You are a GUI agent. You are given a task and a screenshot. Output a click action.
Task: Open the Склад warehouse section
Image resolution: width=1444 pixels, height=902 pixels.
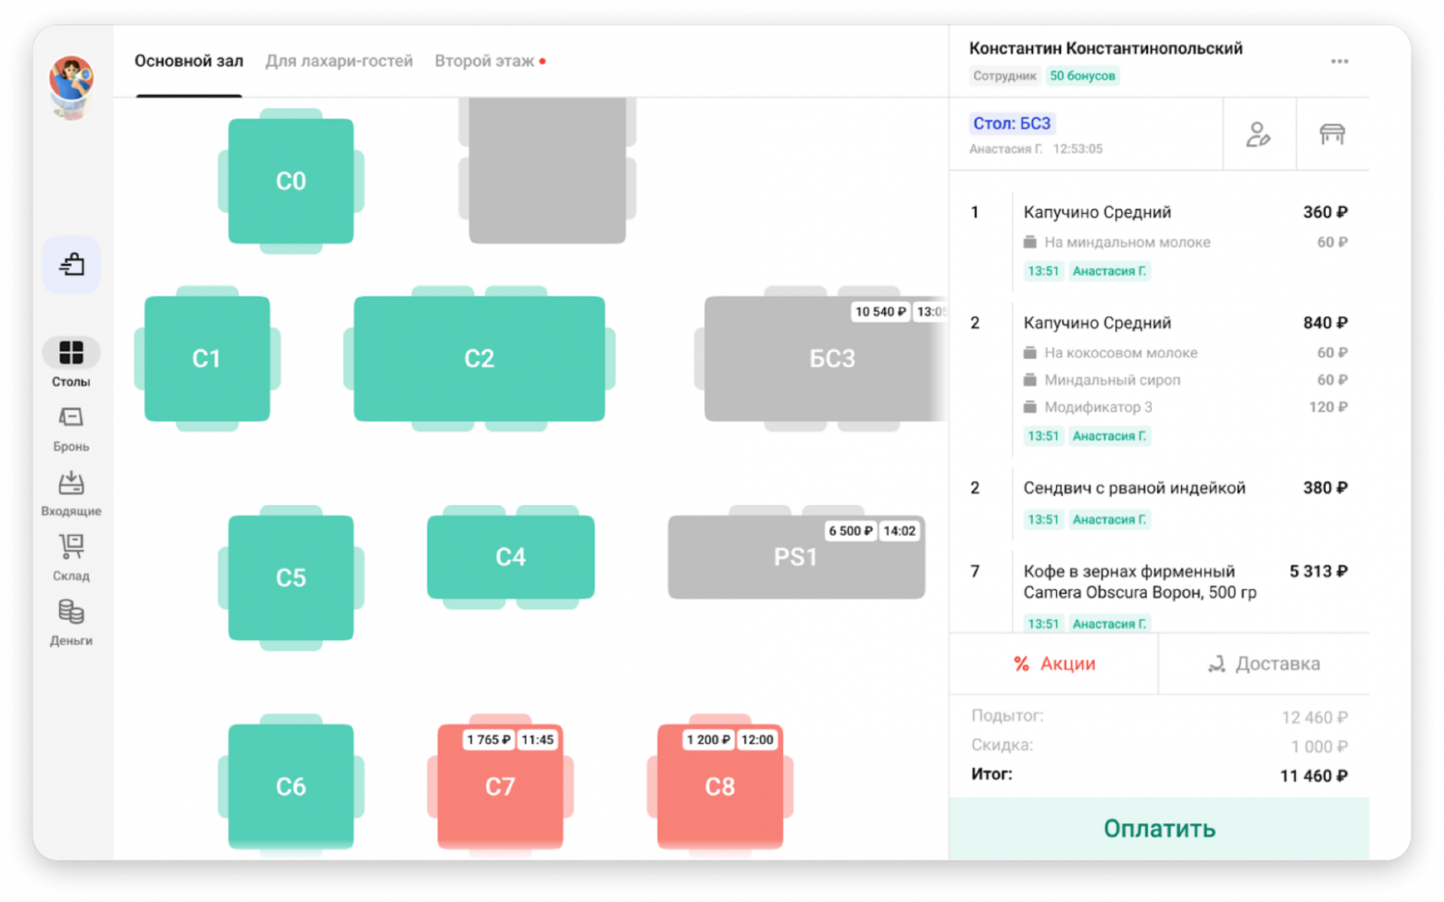coord(71,559)
